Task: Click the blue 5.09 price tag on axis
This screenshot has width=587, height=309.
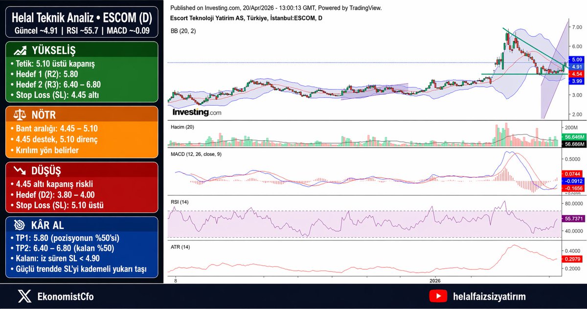Action: tap(576, 60)
